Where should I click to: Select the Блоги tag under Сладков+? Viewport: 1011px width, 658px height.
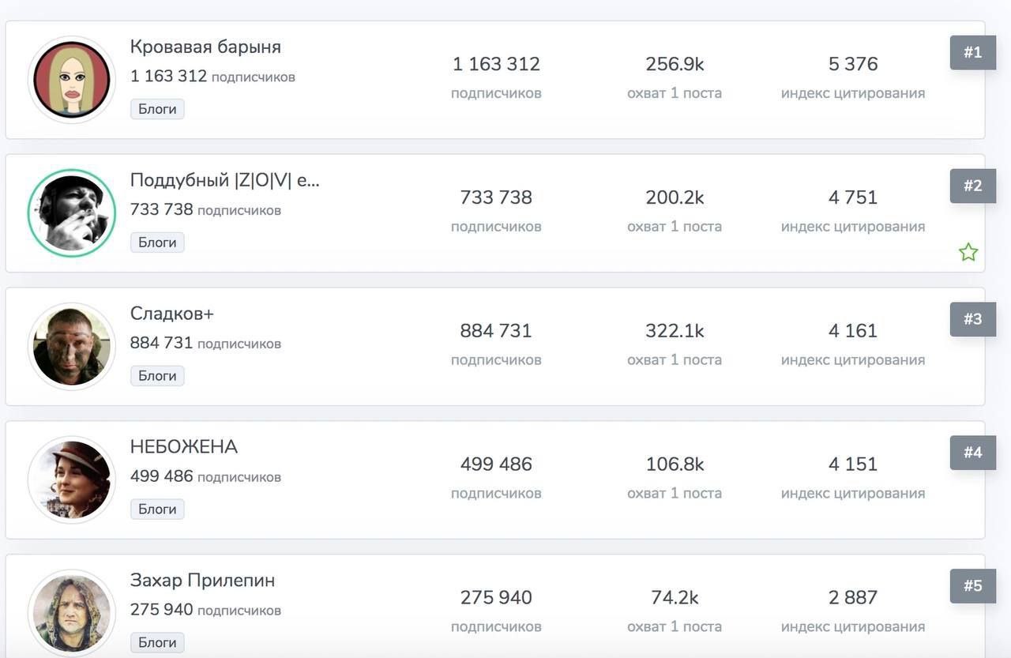[157, 376]
